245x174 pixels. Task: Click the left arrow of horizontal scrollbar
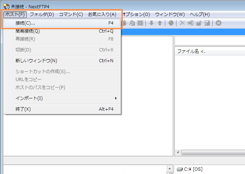(x=178, y=153)
